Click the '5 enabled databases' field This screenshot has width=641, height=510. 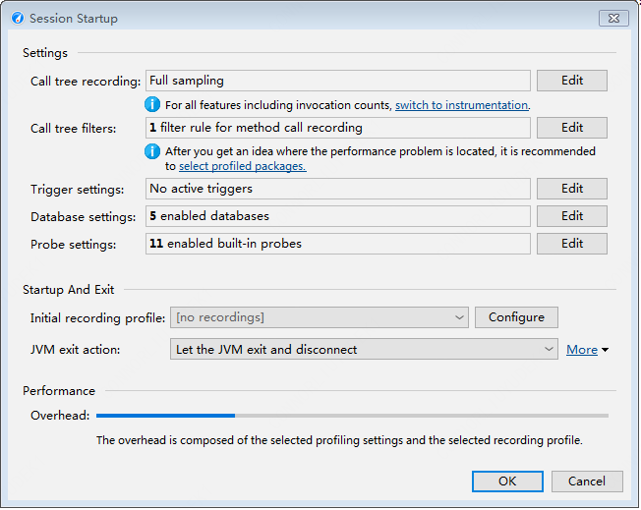click(x=338, y=216)
